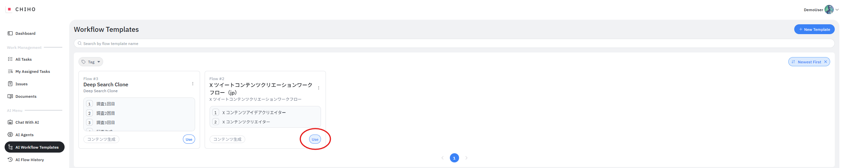Screen dimensions: 843x168
Task: View AI Flow History
Action: tap(29, 160)
